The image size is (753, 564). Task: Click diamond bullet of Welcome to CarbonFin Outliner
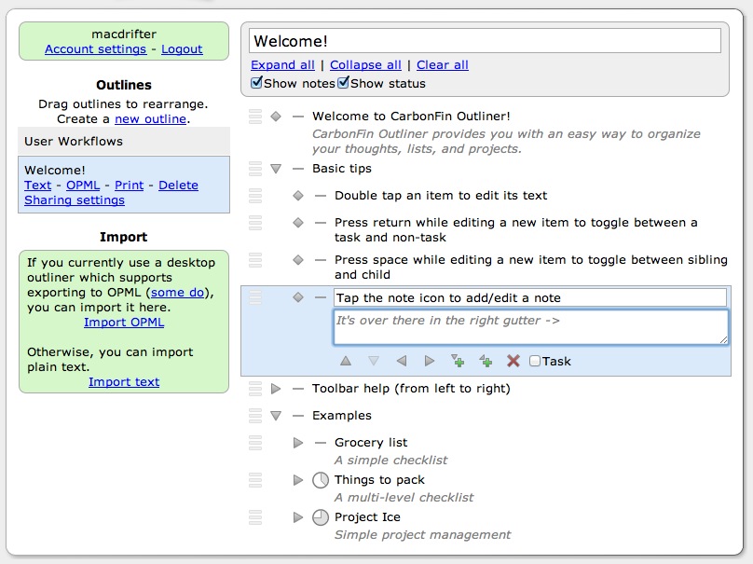(x=276, y=117)
